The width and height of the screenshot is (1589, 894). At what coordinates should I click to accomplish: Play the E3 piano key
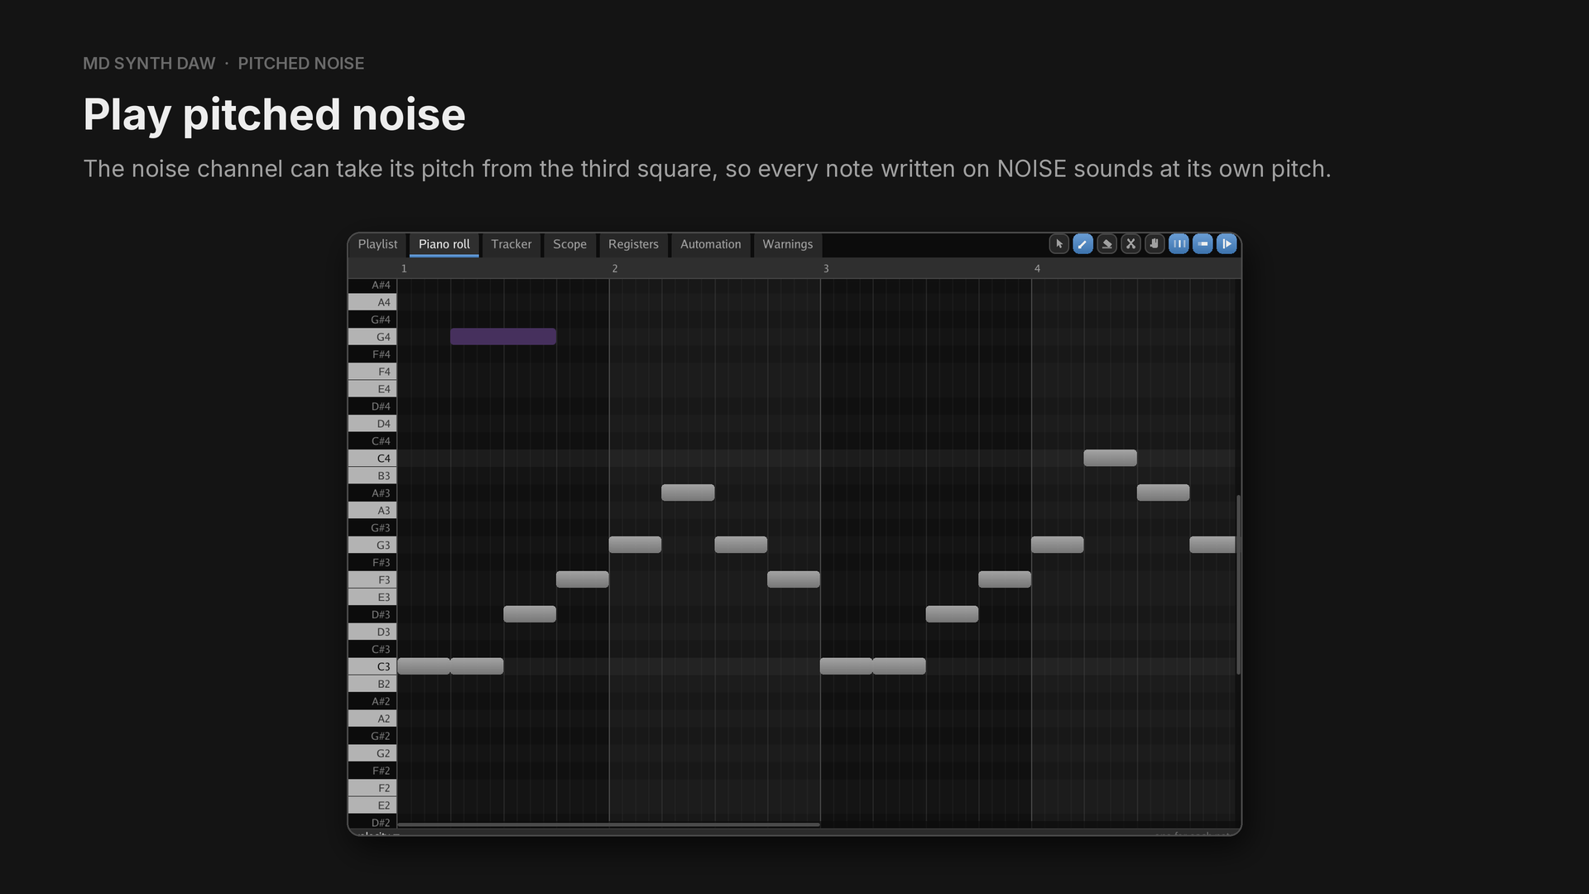point(372,597)
